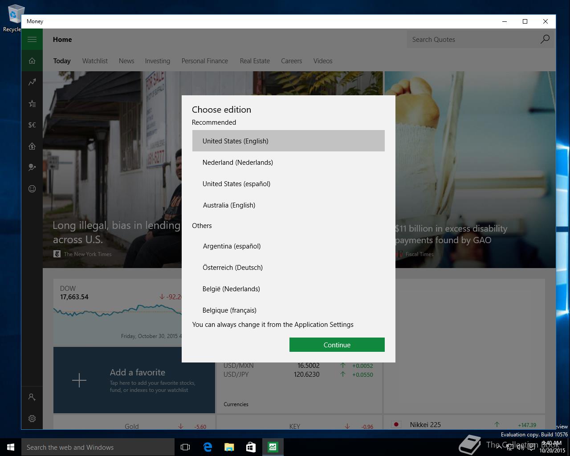The width and height of the screenshot is (570, 456).
Task: Open the Windows Start menu
Action: pos(11,447)
